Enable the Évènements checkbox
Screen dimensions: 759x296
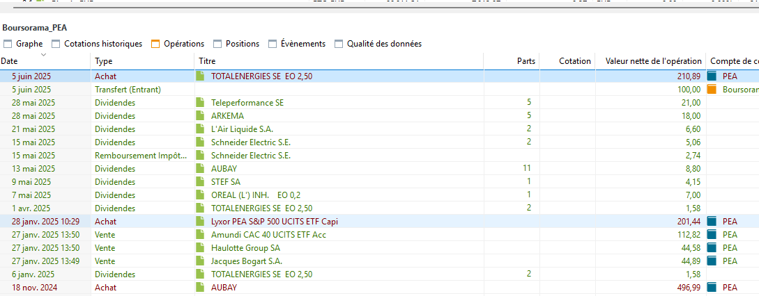click(273, 44)
